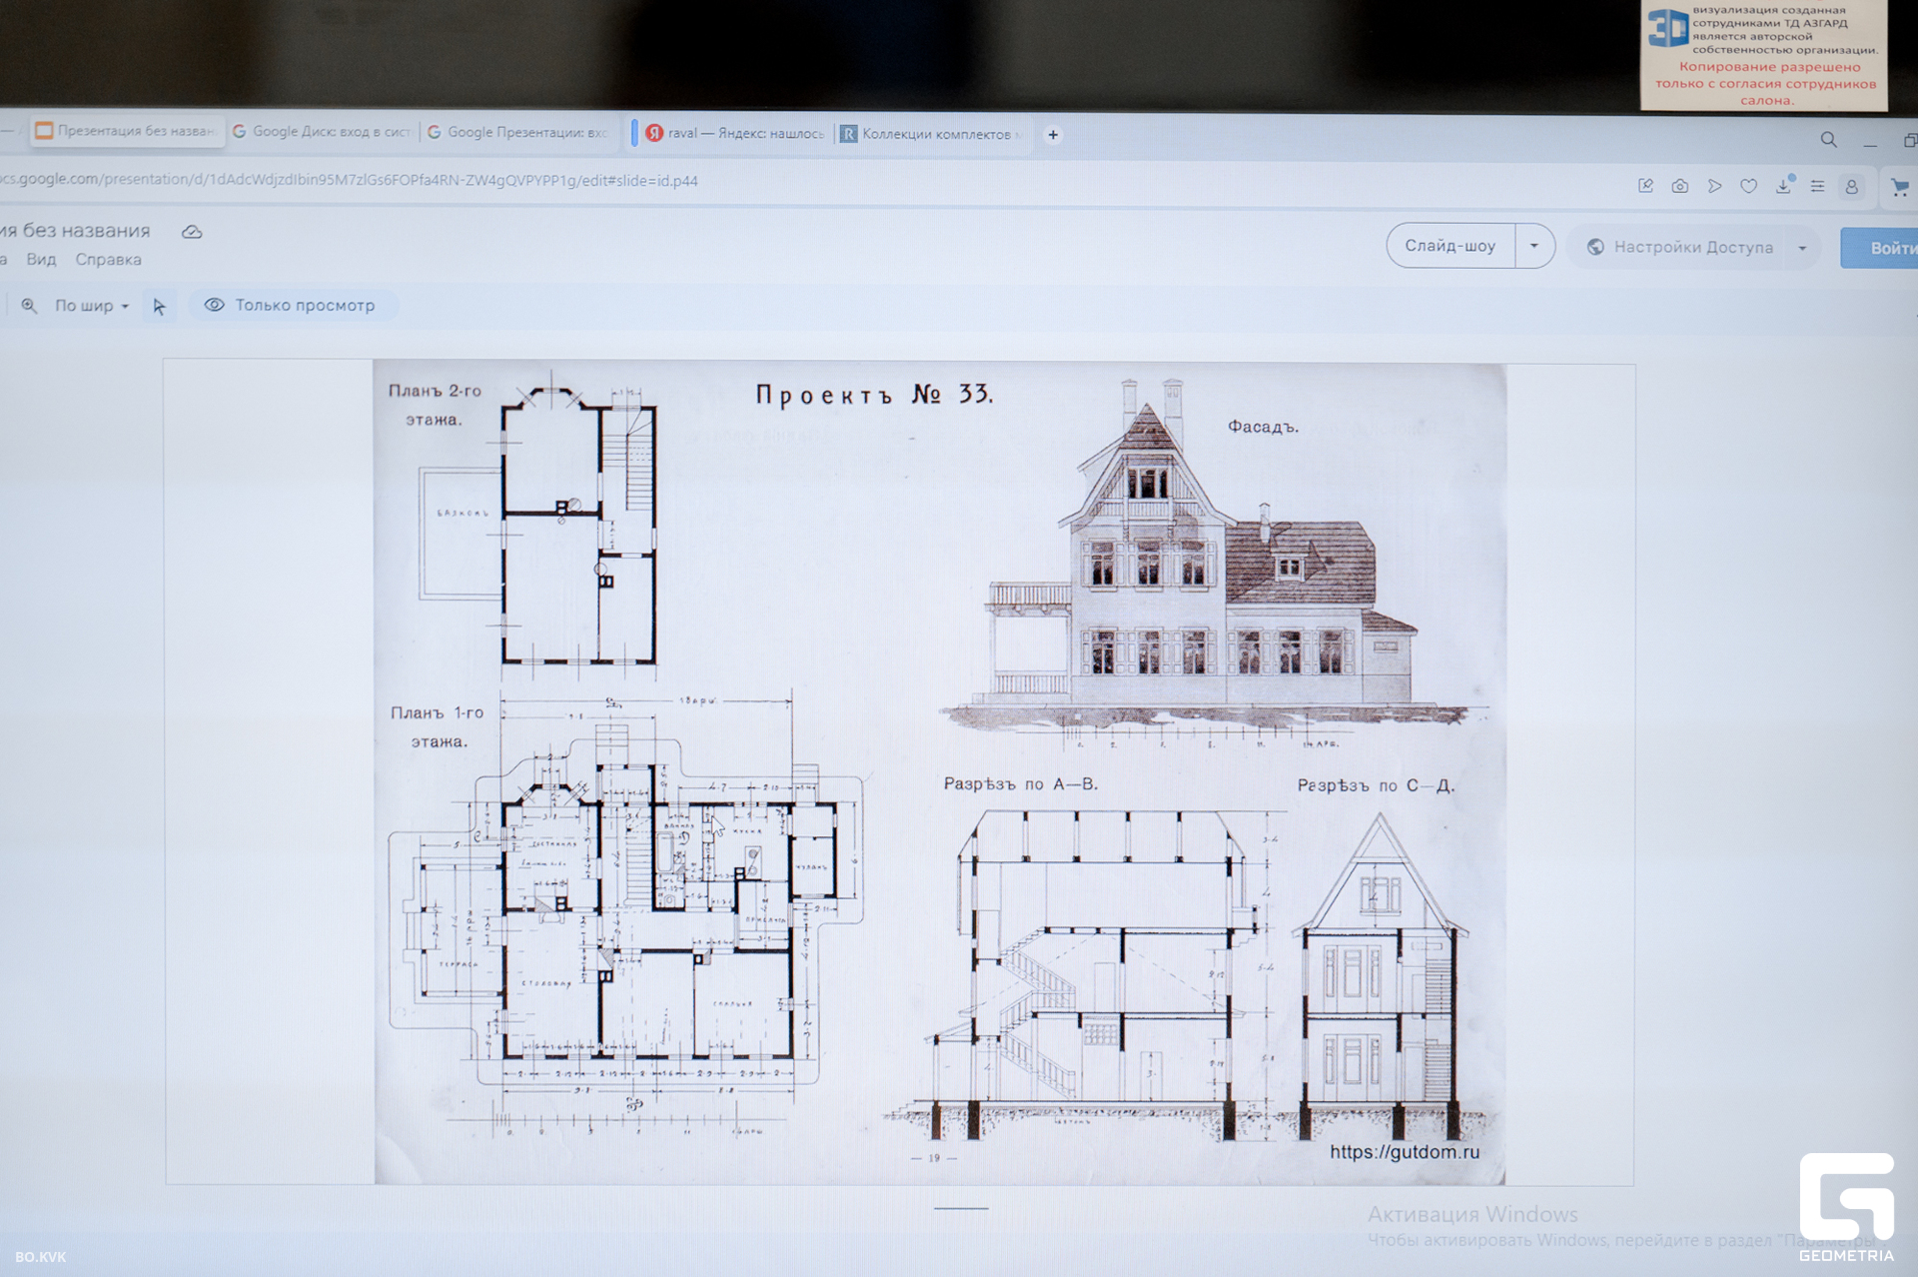Image resolution: width=1918 pixels, height=1277 pixels.
Task: Expand the 'По шир' zoom dropdown
Action: [92, 306]
